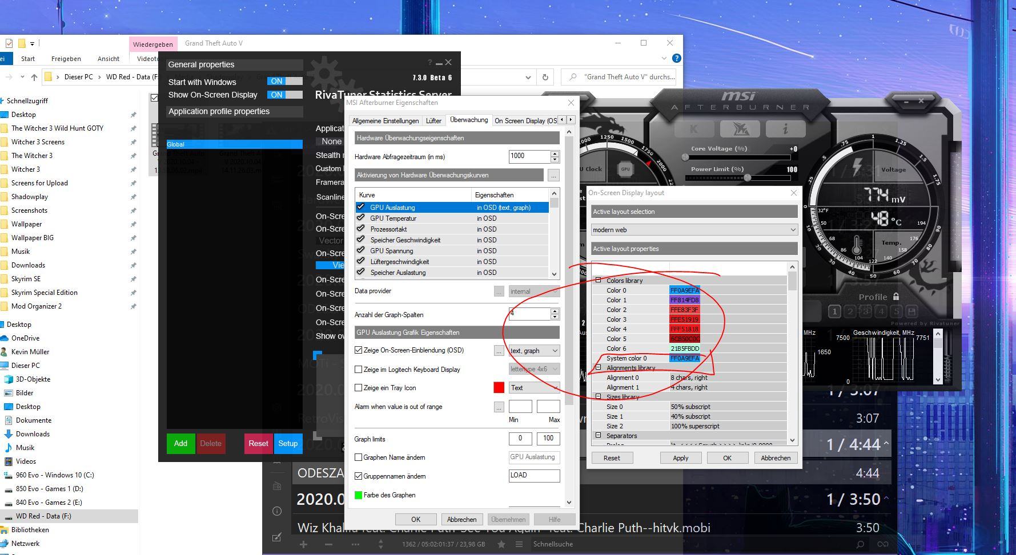Toggle Show On-Screen Display switch in RivaTuner
The image size is (1016, 555).
tap(285, 95)
